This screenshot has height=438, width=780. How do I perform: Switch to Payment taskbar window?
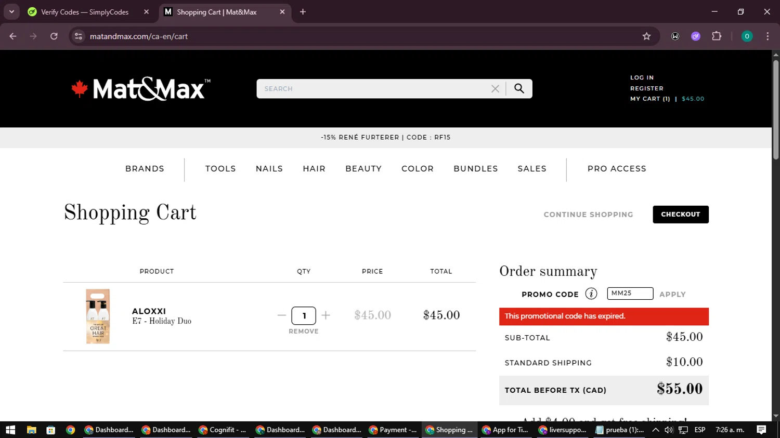click(393, 430)
